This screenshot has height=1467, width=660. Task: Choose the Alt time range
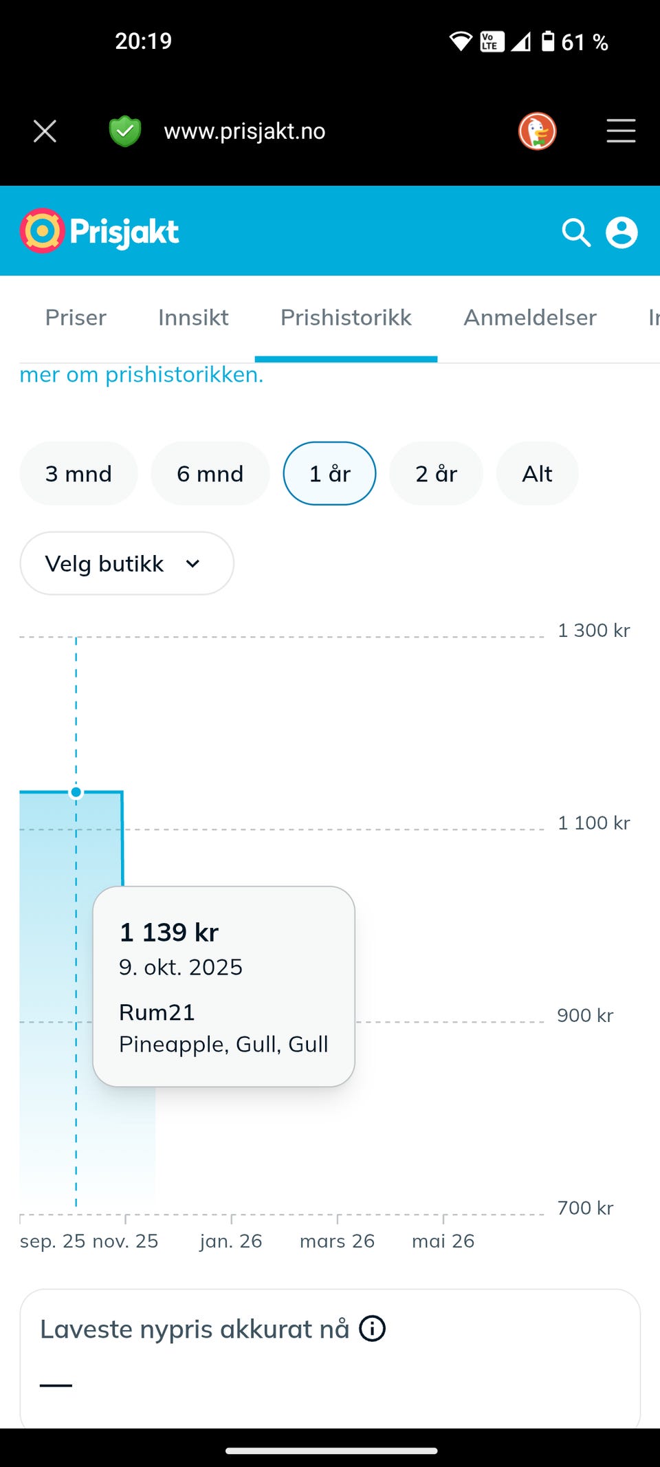point(537,473)
